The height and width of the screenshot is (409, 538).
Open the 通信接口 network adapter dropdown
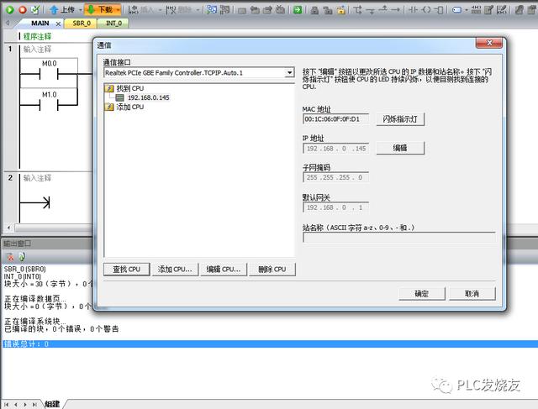coord(289,73)
